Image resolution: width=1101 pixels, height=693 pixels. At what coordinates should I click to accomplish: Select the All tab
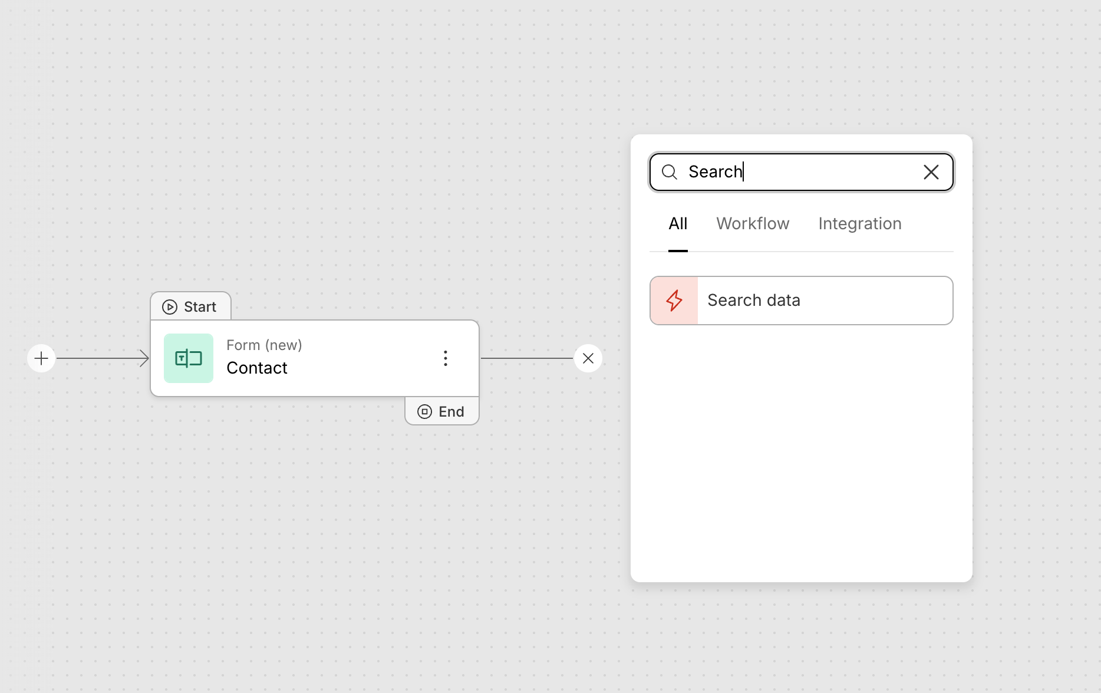pos(678,224)
